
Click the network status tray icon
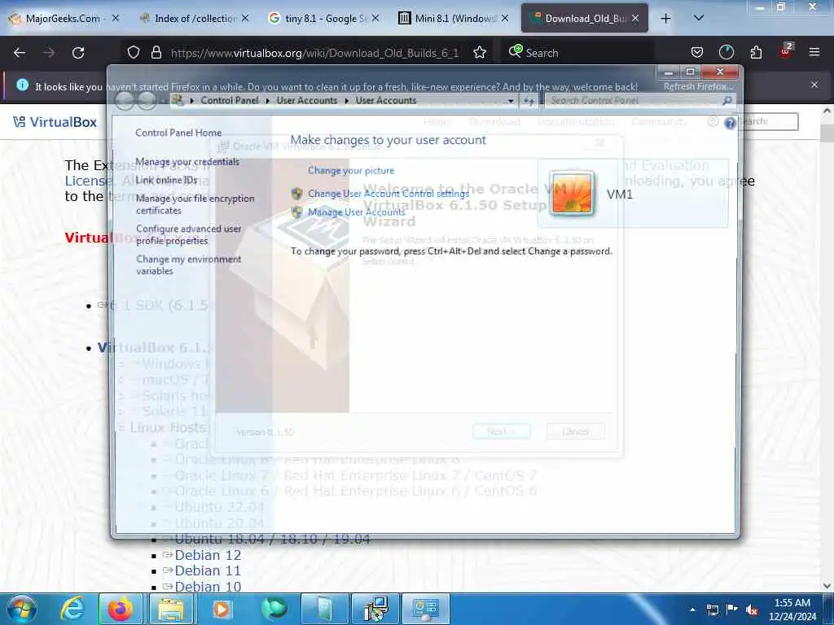(712, 610)
